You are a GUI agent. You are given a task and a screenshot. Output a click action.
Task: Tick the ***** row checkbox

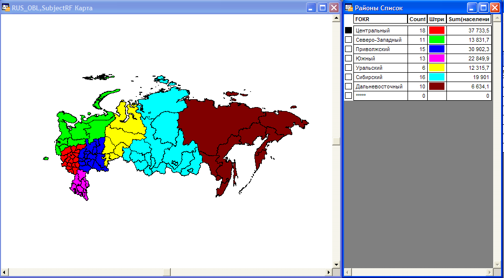coord(348,96)
